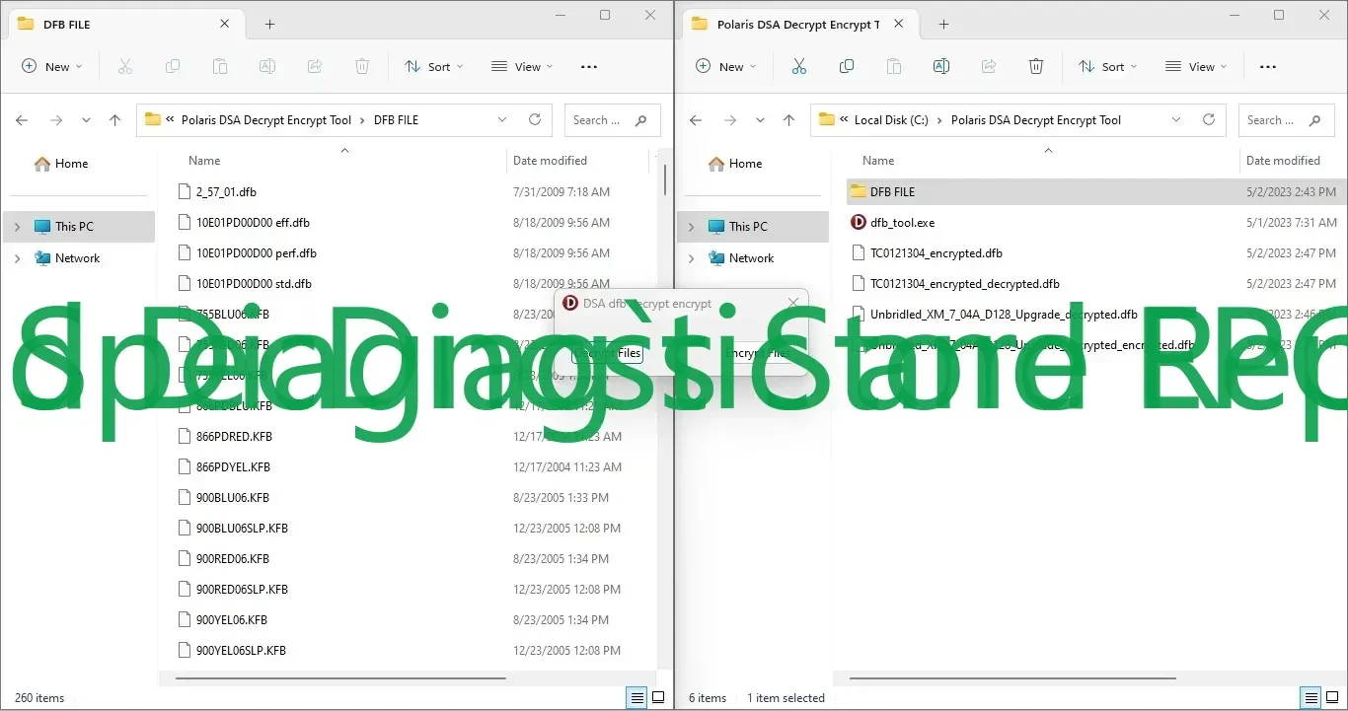Open the View dropdown in the DFB FILE window
This screenshot has height=711, width=1348.
(522, 67)
